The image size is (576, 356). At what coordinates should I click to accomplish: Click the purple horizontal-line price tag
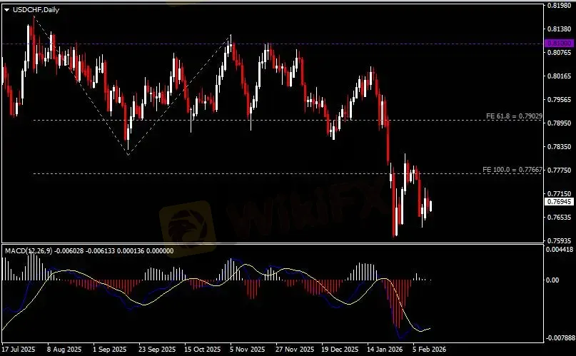(559, 44)
